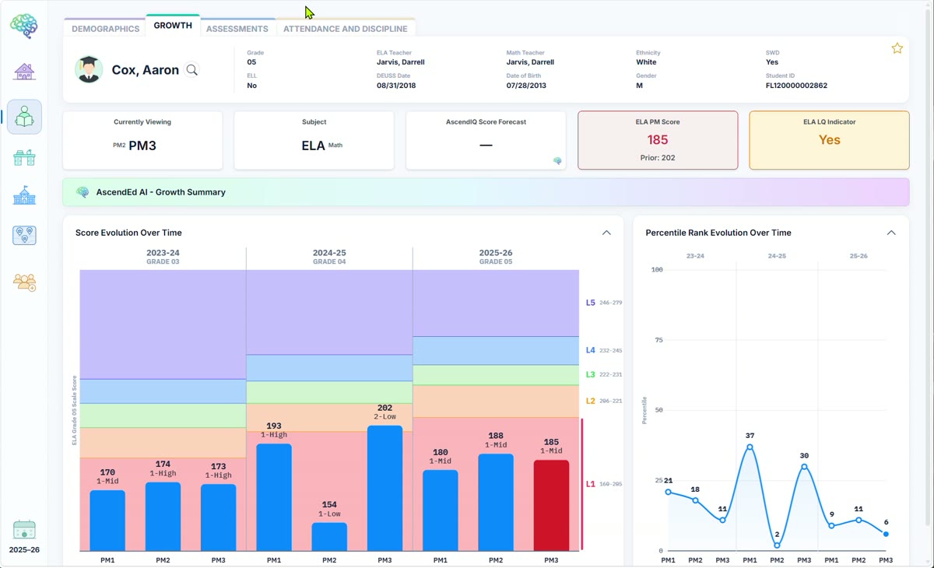
Task: Favorite the student with the star icon
Action: coord(897,48)
